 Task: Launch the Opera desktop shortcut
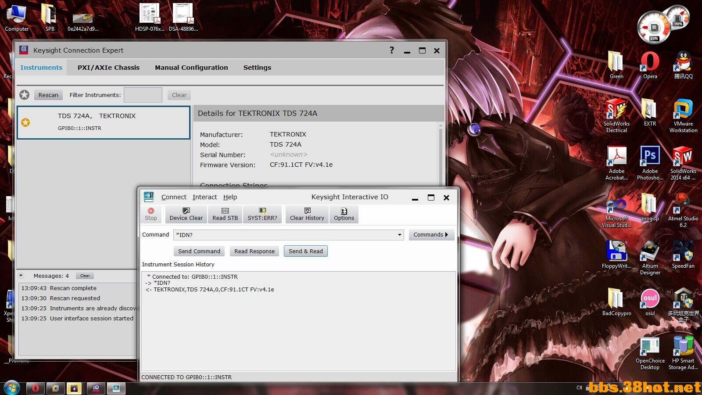(x=650, y=65)
